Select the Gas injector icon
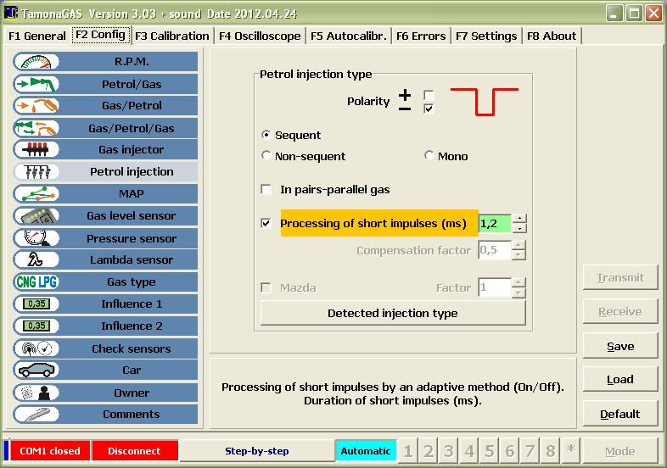The width and height of the screenshot is (667, 468). pos(36,150)
